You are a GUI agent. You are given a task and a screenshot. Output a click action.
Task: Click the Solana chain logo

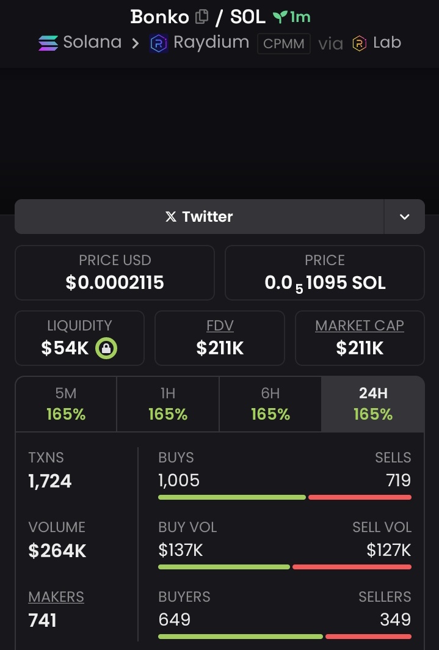(x=48, y=43)
